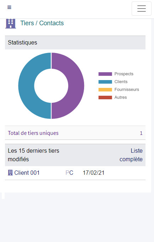Click the building icon beside Client 001
The image size is (154, 242).
coord(10,173)
